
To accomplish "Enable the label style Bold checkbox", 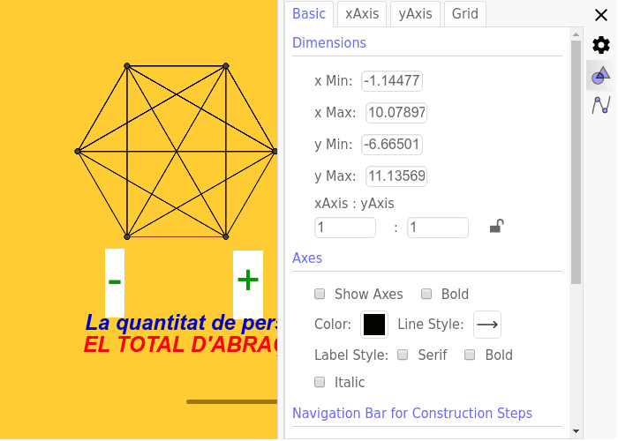I will pos(470,355).
